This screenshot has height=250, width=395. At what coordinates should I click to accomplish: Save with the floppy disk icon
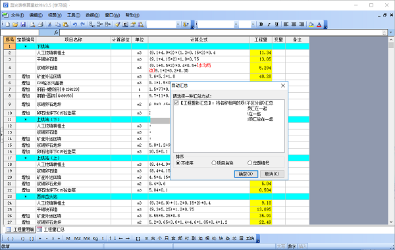[x=23, y=24]
